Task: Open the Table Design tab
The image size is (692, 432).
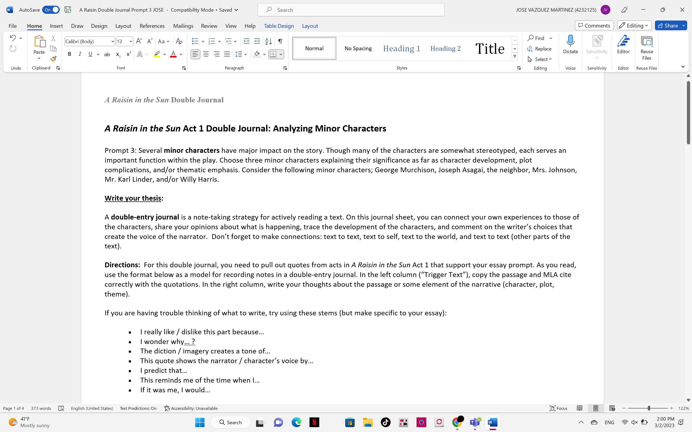Action: tap(278, 26)
